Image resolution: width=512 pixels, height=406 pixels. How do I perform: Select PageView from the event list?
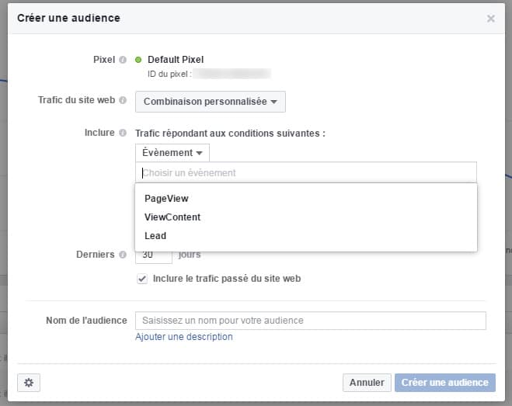point(166,199)
